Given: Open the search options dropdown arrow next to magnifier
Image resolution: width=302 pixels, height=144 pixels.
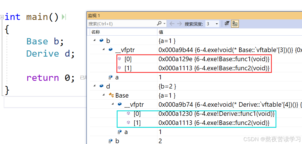Looking at the screenshot, I should point(165,24).
